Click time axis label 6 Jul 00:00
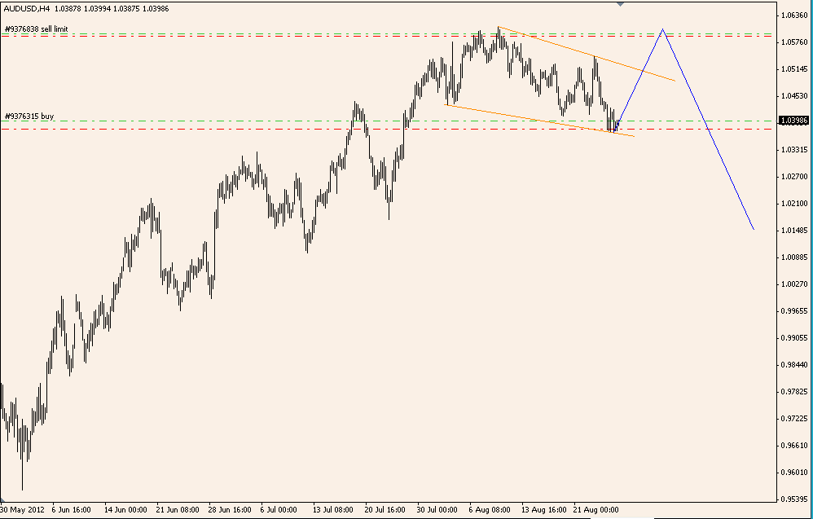This screenshot has height=519, width=813. pyautogui.click(x=279, y=510)
